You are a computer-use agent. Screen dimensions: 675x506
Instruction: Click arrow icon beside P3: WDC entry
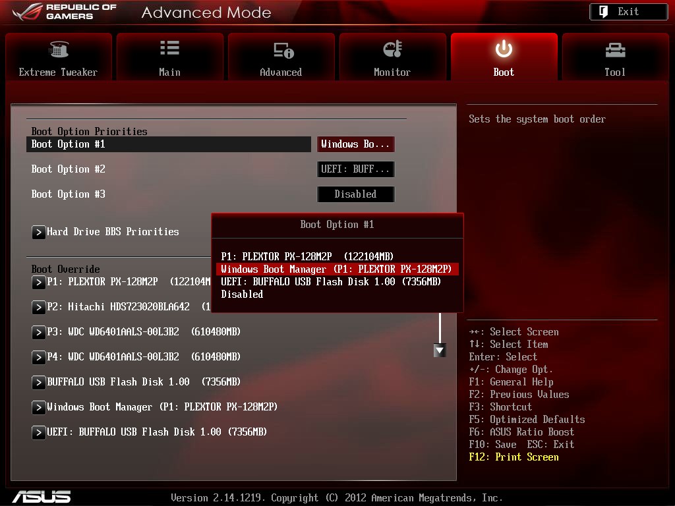(38, 332)
